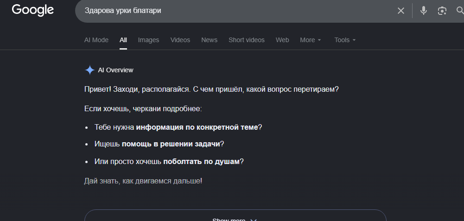Start voice search with the microphone
464x221 pixels.
[424, 11]
